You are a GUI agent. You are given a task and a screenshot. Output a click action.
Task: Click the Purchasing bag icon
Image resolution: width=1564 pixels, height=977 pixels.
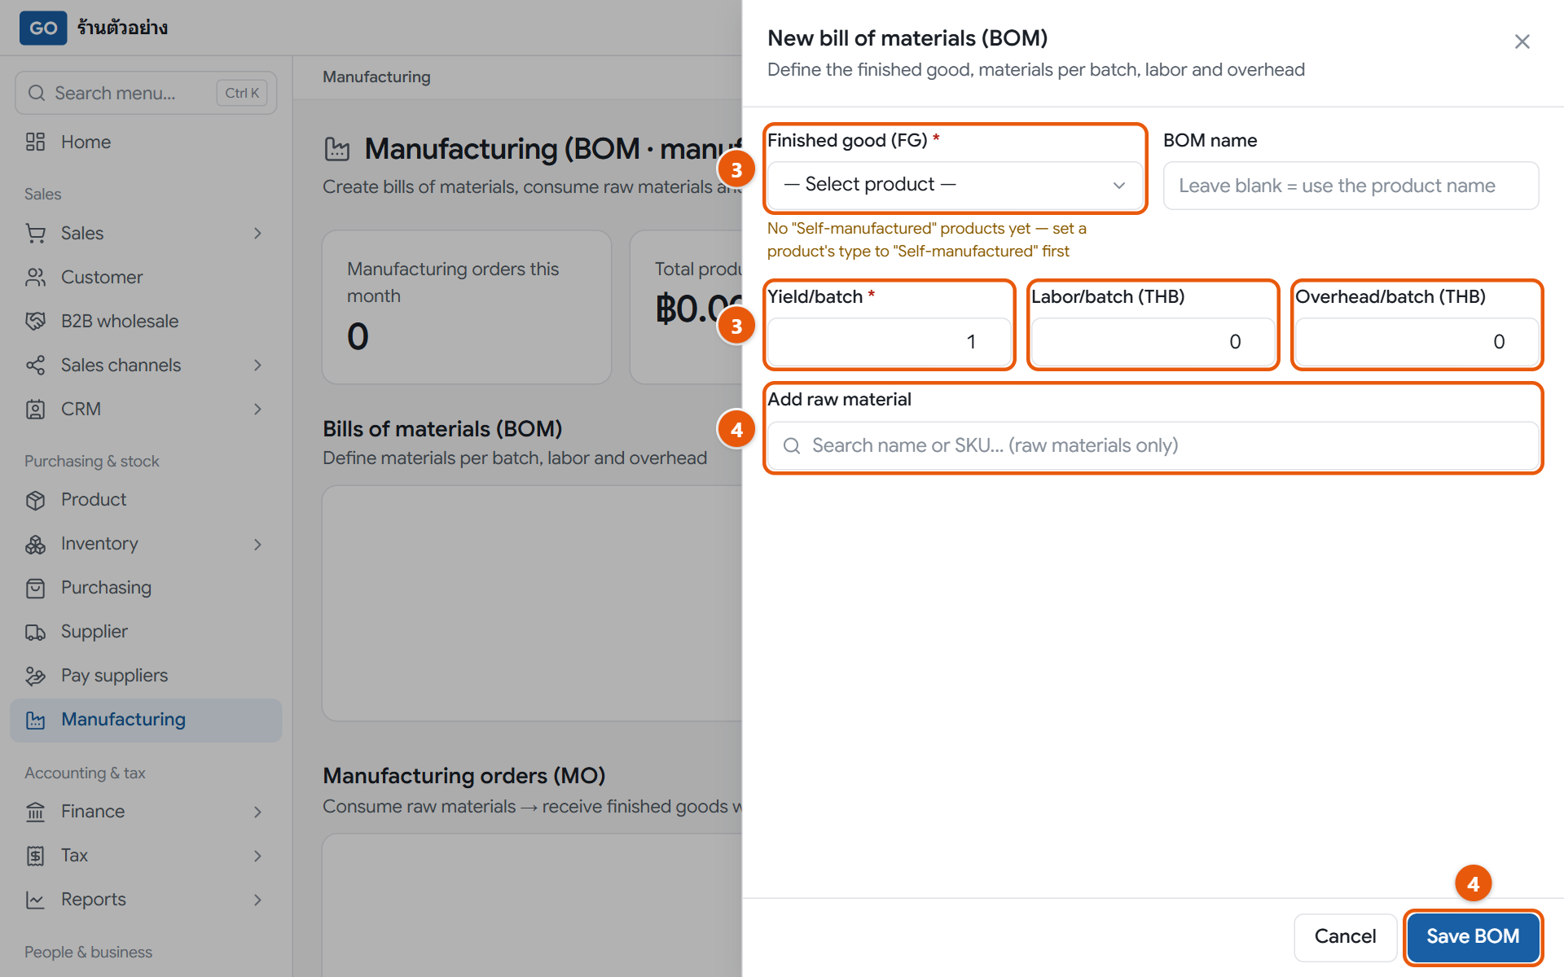35,588
